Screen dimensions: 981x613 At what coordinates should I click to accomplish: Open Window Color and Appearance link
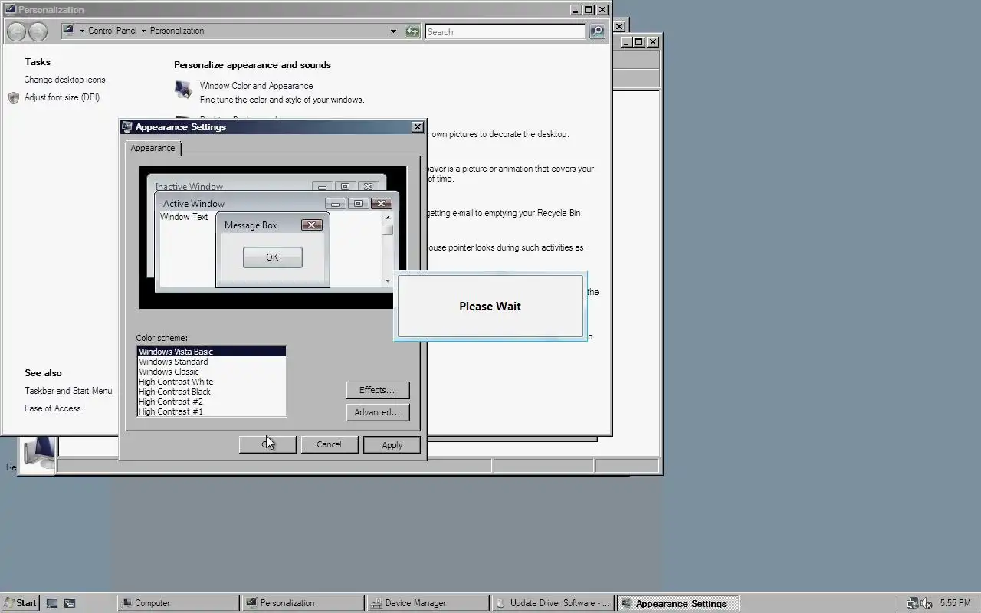click(256, 86)
